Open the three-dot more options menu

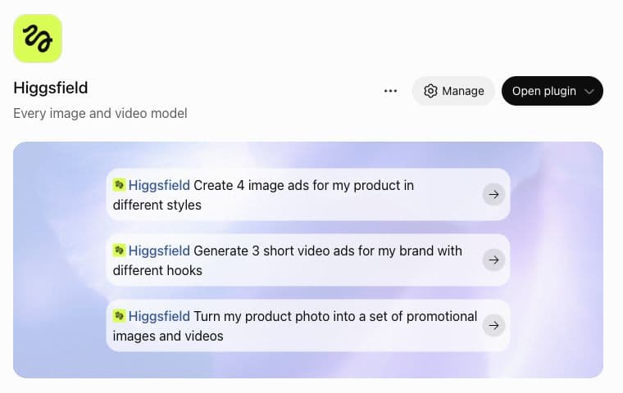(x=390, y=91)
